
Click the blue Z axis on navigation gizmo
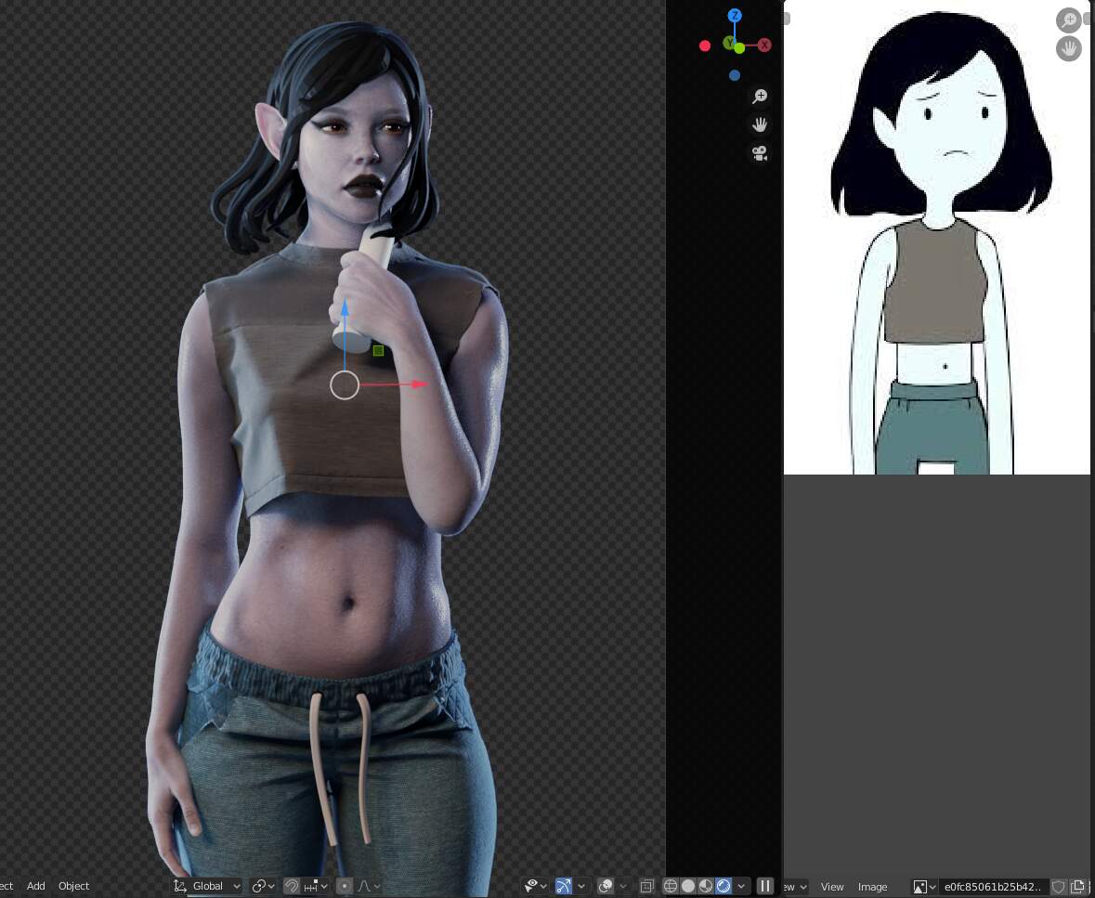[x=734, y=16]
